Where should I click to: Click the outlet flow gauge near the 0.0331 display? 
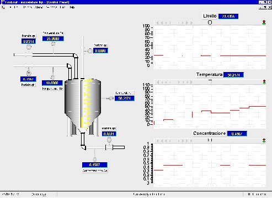pyautogui.click(x=109, y=140)
